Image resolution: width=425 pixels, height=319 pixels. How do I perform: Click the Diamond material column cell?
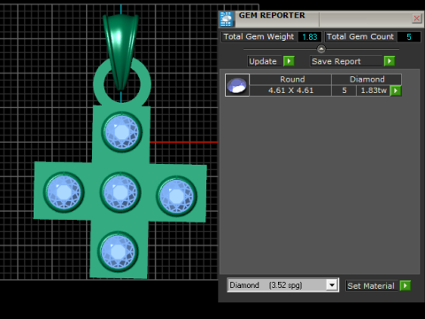tap(367, 79)
